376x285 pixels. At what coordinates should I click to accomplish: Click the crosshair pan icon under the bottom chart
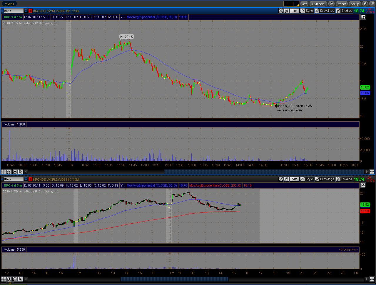click(4, 279)
